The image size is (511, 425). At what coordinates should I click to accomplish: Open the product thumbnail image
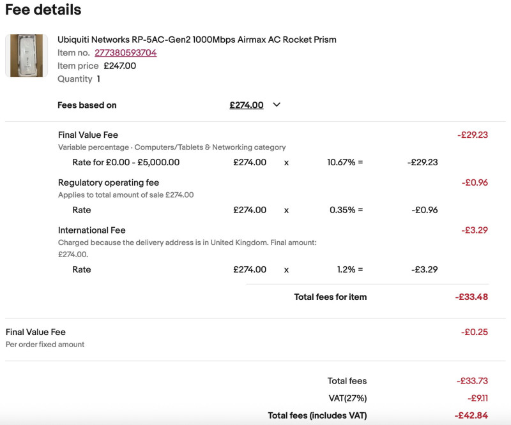27,56
